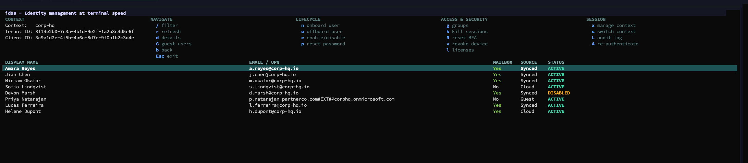
Task: Click the back command
Action: (164, 50)
